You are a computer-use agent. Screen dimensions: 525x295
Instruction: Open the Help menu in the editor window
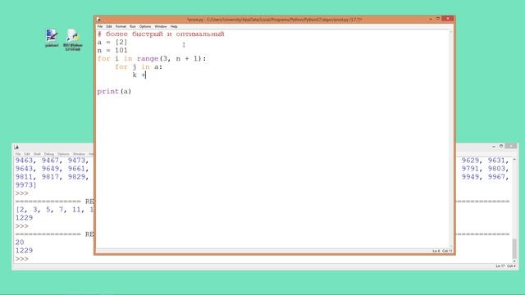pos(174,26)
